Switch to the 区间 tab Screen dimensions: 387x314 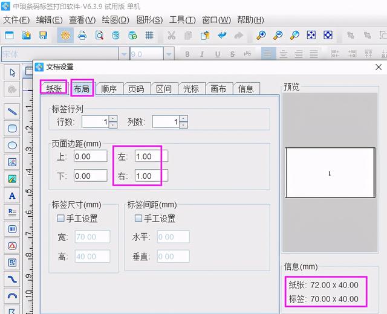pyautogui.click(x=164, y=89)
